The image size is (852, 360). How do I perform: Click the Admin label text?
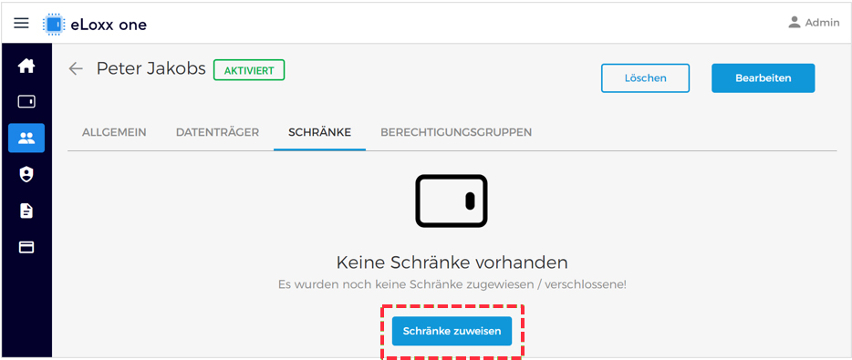tap(822, 23)
